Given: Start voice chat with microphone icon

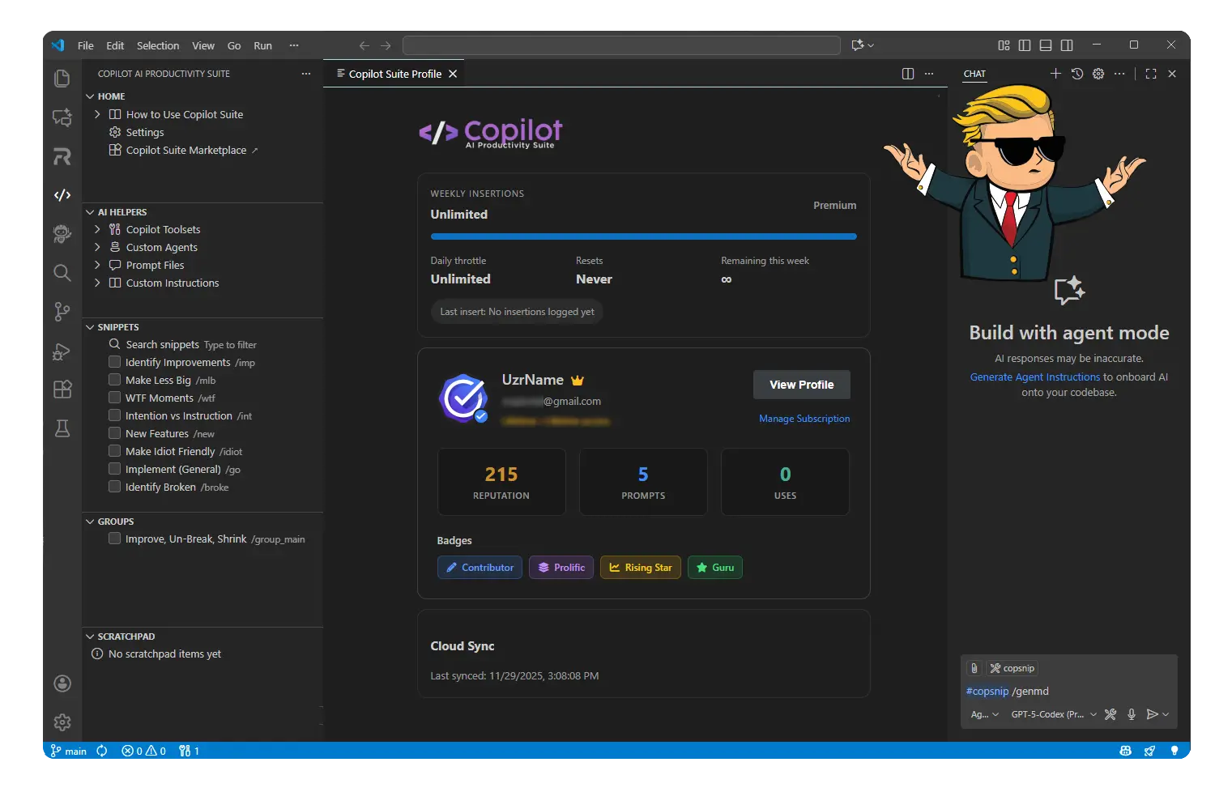Looking at the screenshot, I should 1132,714.
